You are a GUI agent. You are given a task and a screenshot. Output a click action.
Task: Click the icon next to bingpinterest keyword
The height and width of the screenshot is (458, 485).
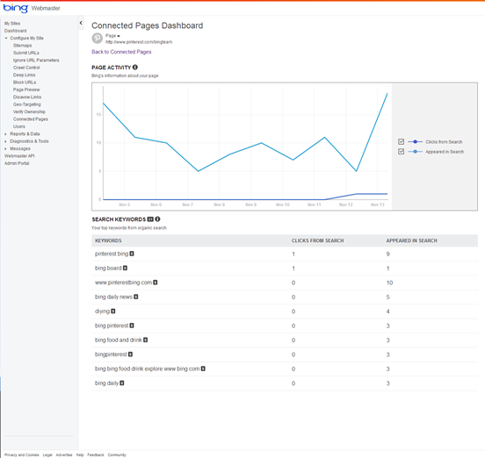pyautogui.click(x=131, y=354)
